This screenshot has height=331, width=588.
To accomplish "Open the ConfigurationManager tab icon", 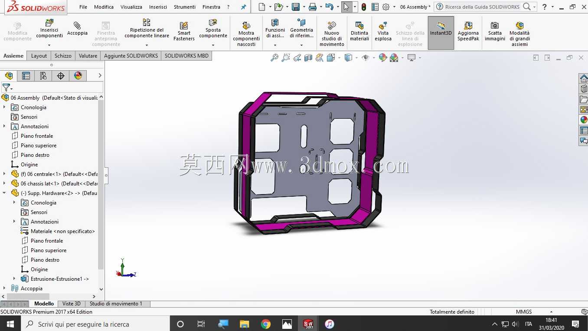I will (43, 76).
